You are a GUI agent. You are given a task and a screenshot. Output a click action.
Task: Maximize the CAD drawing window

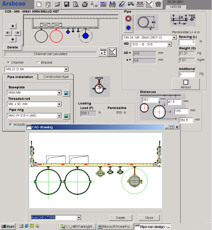tap(172, 127)
